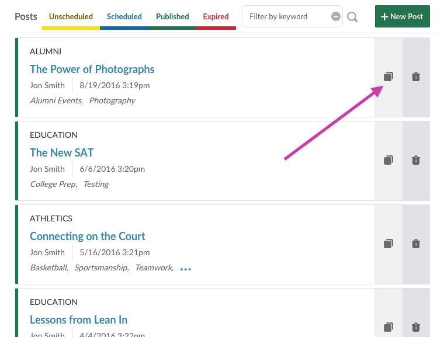Image resolution: width=444 pixels, height=337 pixels.
Task: Click the New Post button
Action: 402,16
